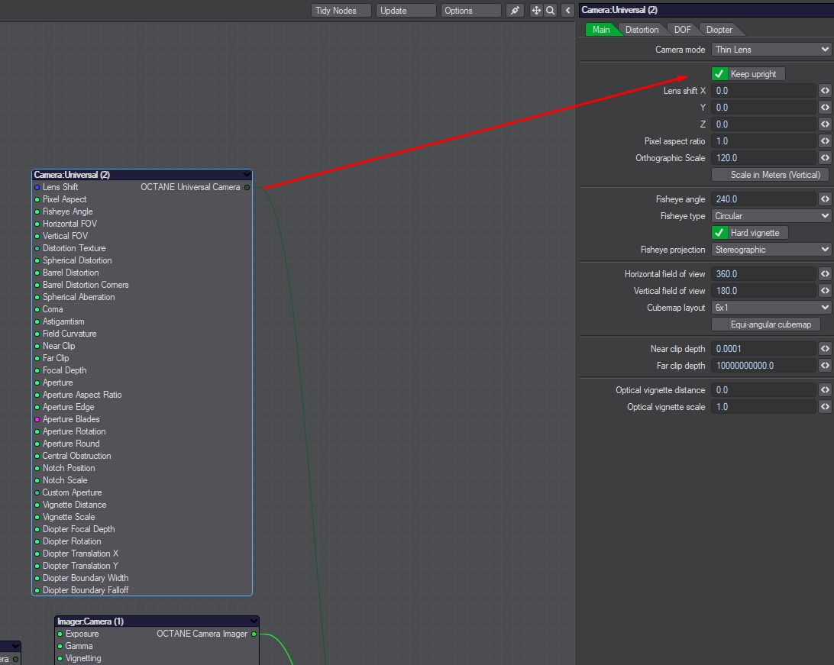Open the Fisheye type Circular dropdown
The height and width of the screenshot is (665, 834).
771,216
